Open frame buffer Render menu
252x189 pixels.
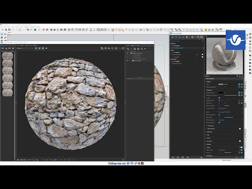22,45
